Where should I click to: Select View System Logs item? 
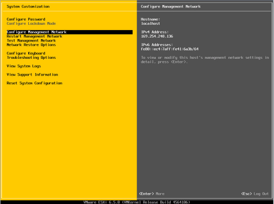point(24,66)
